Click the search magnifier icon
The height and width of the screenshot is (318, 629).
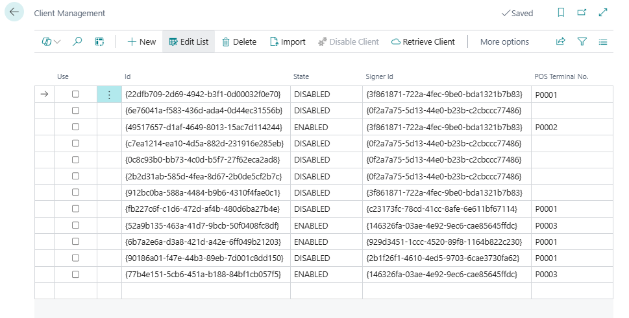[x=77, y=41]
